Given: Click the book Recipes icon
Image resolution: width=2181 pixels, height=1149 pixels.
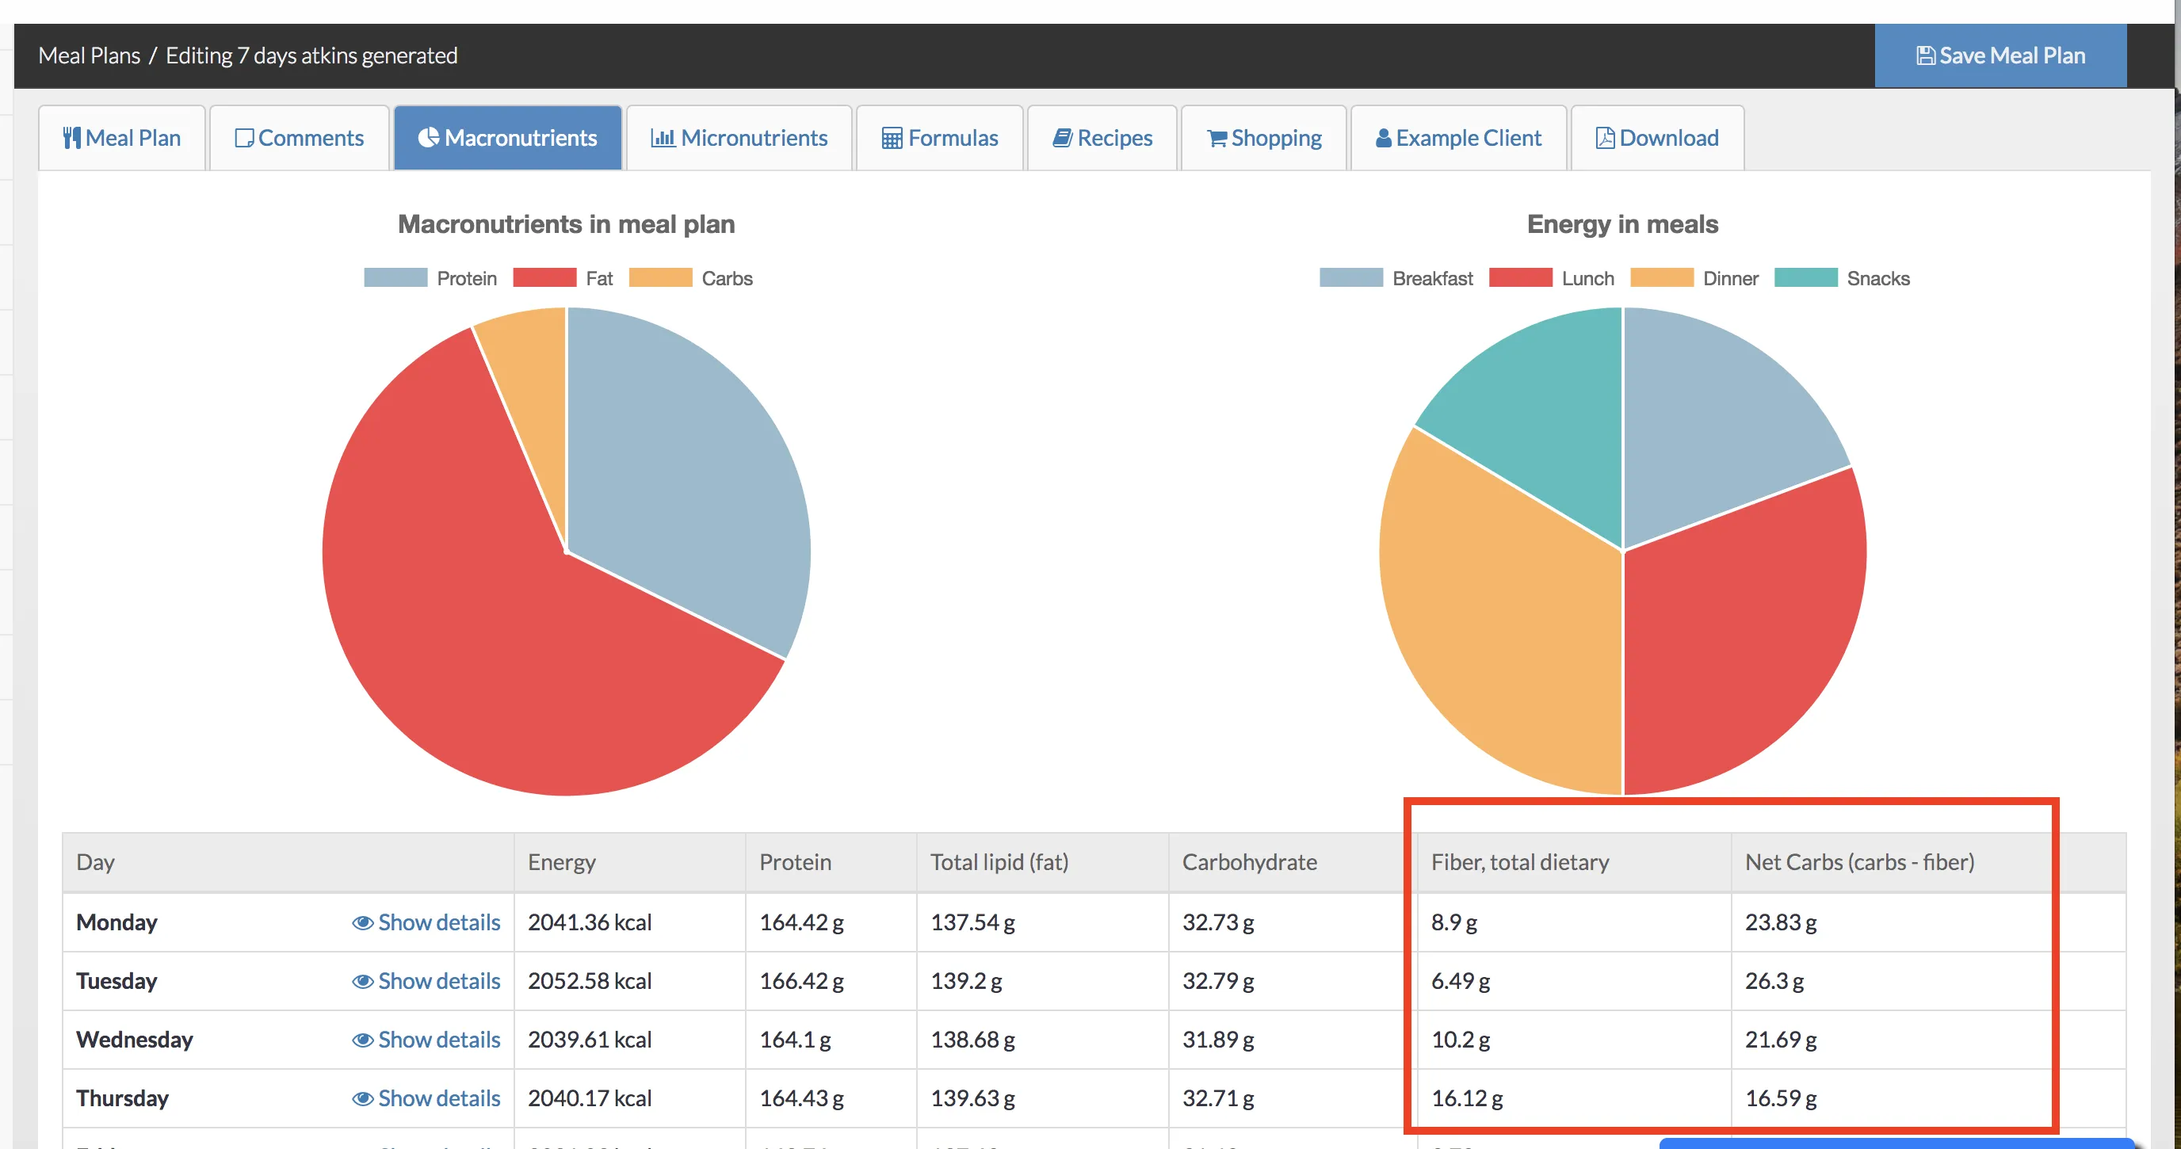Looking at the screenshot, I should [1063, 138].
